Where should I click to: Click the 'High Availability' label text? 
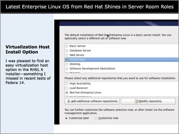(80, 83)
